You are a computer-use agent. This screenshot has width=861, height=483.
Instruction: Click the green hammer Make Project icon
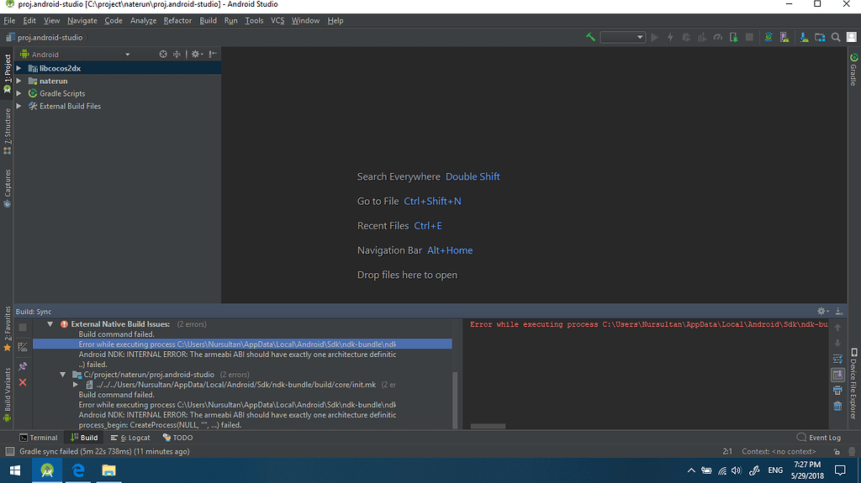591,37
